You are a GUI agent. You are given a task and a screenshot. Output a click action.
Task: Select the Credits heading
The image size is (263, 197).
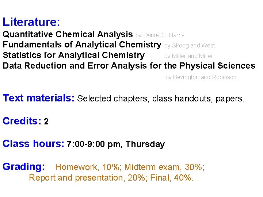click(22, 121)
